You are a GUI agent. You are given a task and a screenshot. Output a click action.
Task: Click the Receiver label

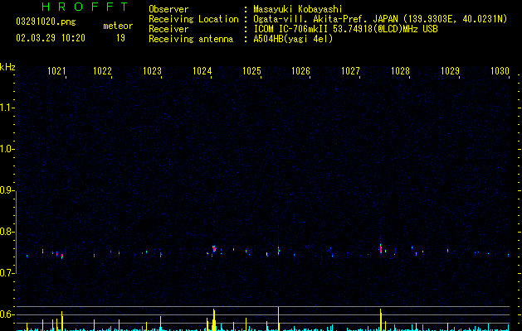coord(168,29)
